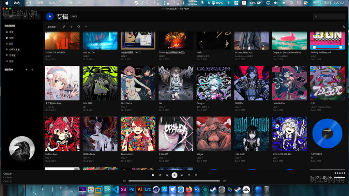Viewport: 349px width, 196px height.
Task: Click the song progress slider
Action: (174, 181)
